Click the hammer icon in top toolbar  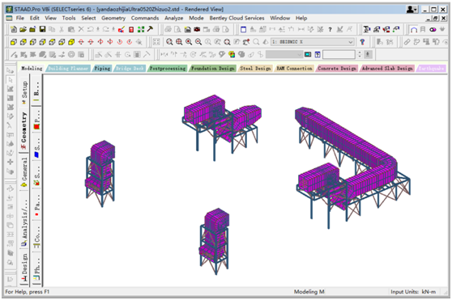150,29
